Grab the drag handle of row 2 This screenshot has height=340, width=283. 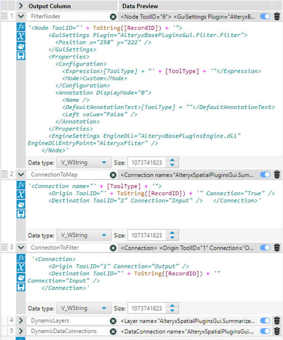[4, 174]
